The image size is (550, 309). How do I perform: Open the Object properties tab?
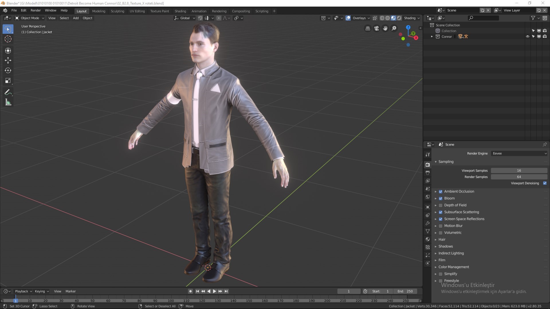428,207
